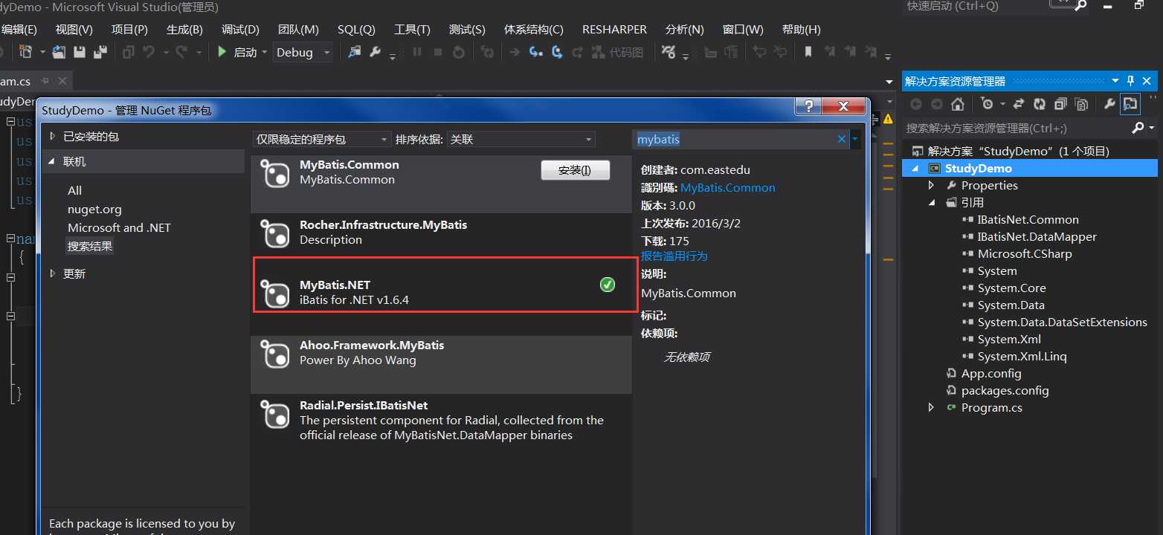
Task: Click the Solution Explorer refresh icon
Action: (1040, 104)
